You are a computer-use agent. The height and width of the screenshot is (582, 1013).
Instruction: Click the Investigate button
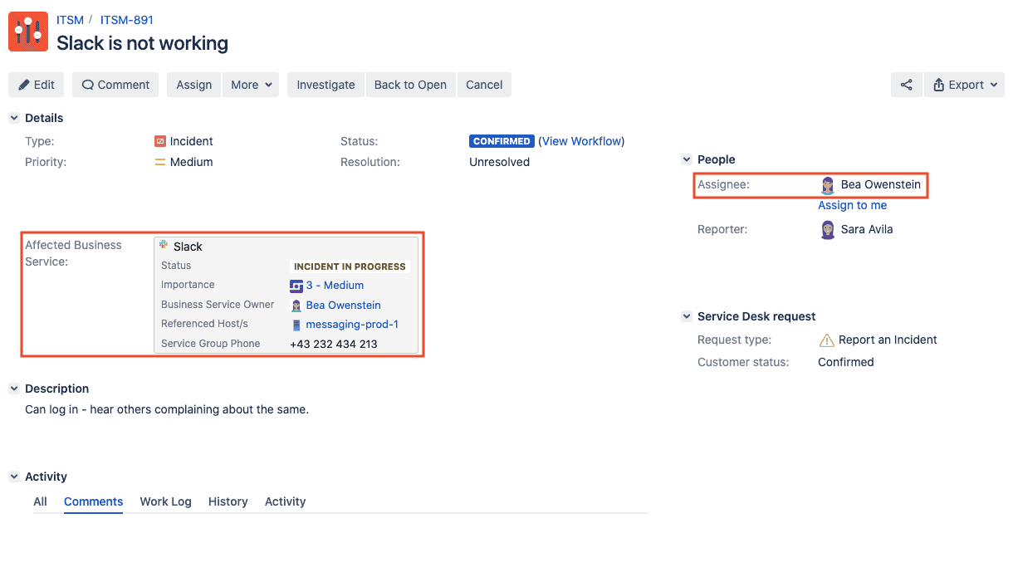tap(325, 84)
